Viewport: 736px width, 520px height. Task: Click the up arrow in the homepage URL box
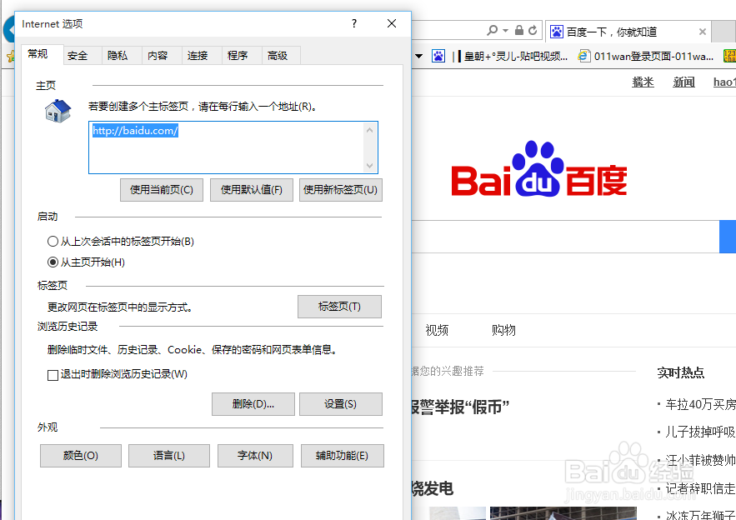click(369, 130)
